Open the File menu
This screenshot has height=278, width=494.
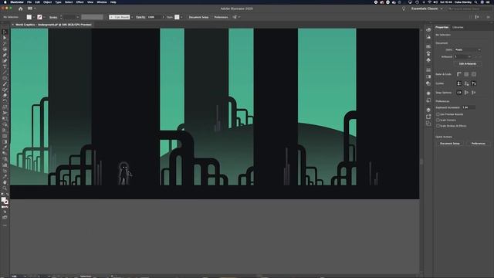[x=29, y=2]
